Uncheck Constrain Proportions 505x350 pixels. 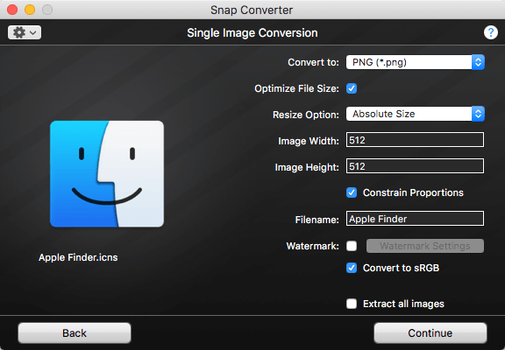coord(352,192)
